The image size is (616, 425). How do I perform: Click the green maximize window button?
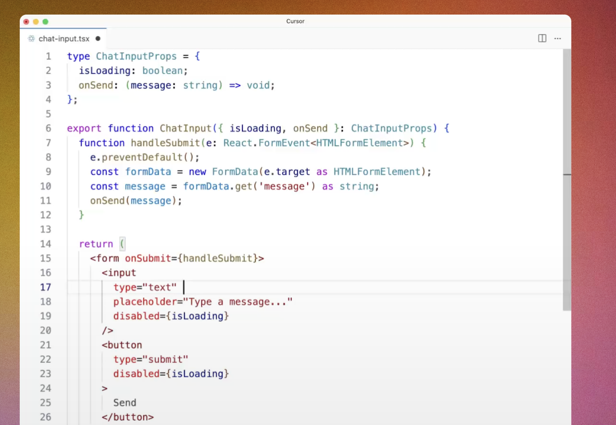click(45, 21)
